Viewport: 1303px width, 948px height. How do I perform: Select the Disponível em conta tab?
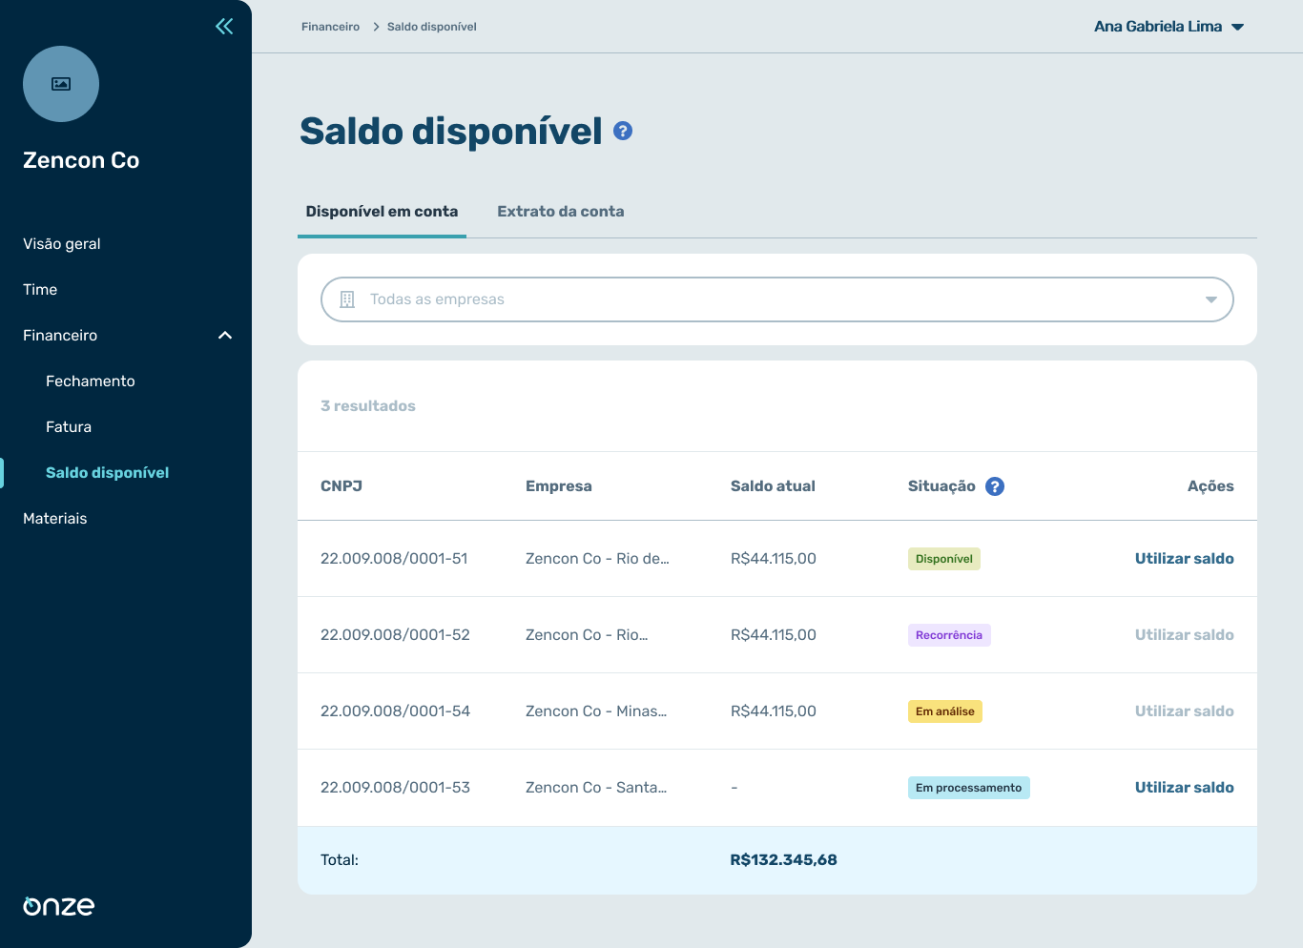(382, 211)
